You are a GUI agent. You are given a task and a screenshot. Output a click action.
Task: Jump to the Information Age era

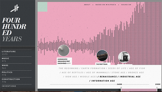tap(103, 81)
